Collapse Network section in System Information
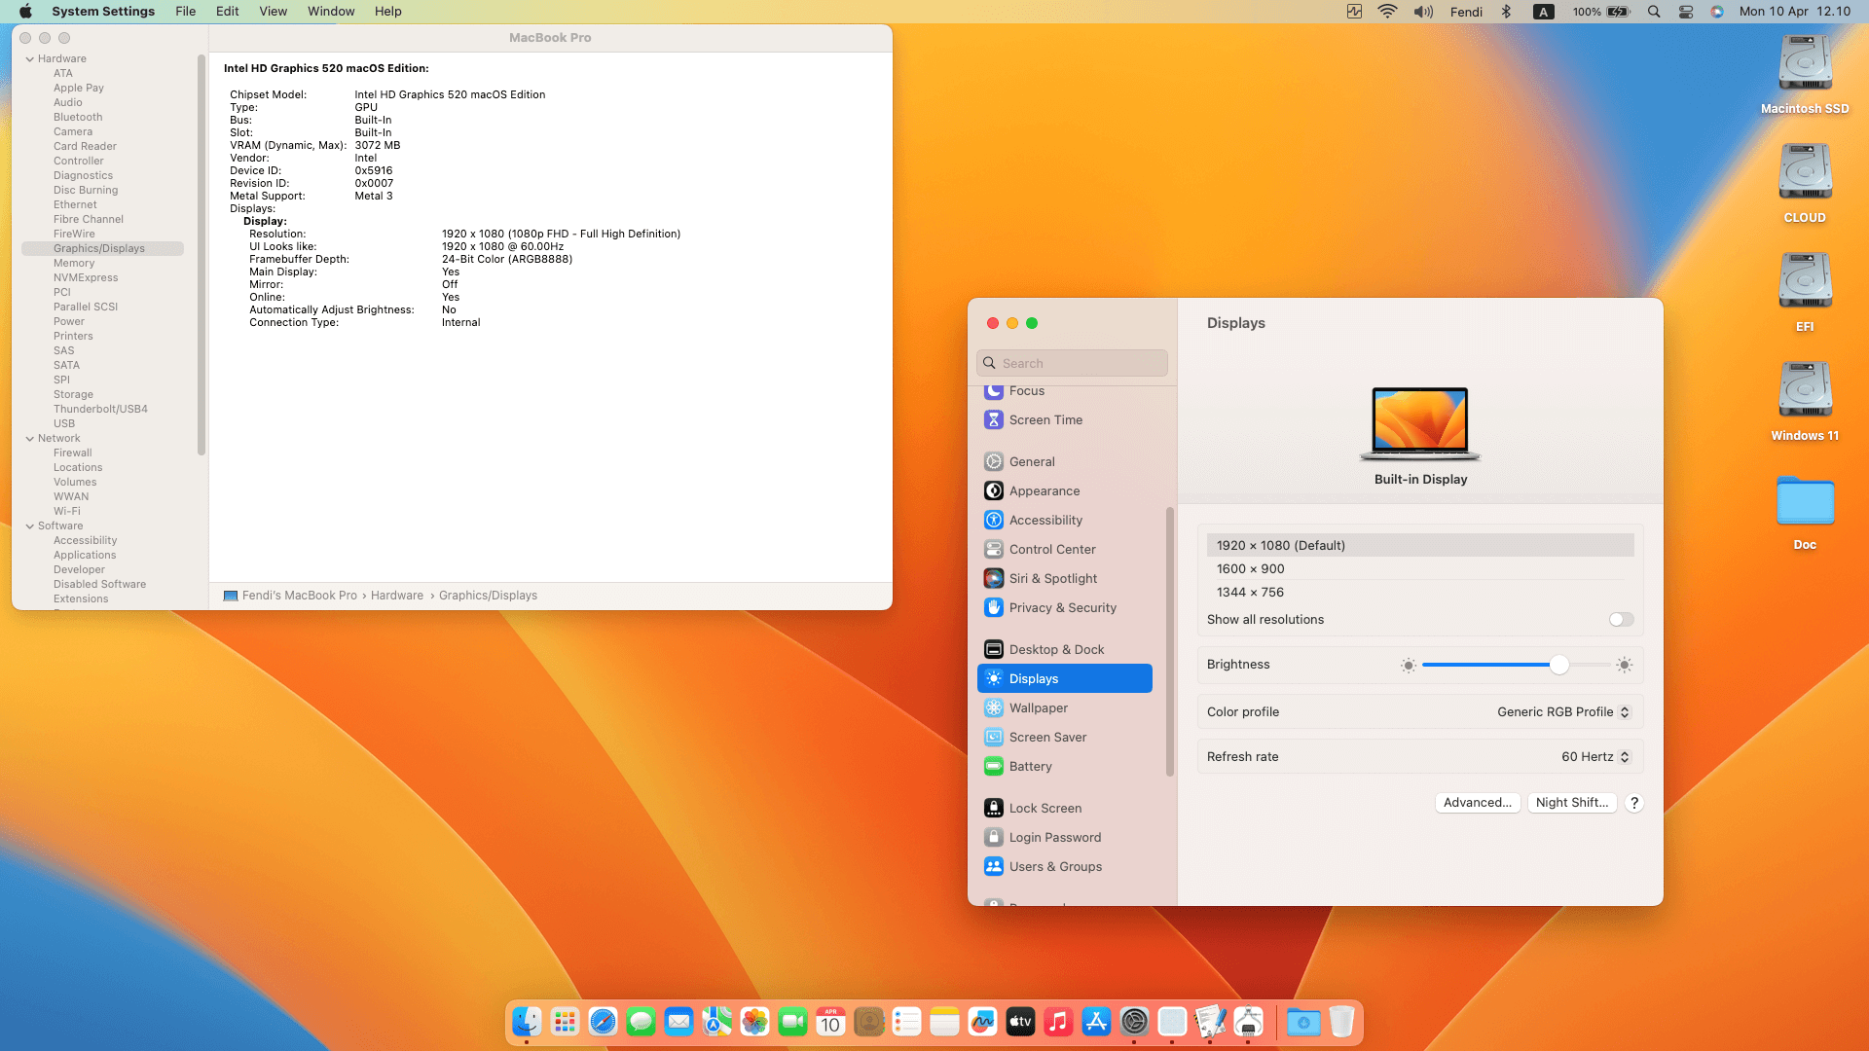This screenshot has width=1869, height=1051. coord(30,439)
